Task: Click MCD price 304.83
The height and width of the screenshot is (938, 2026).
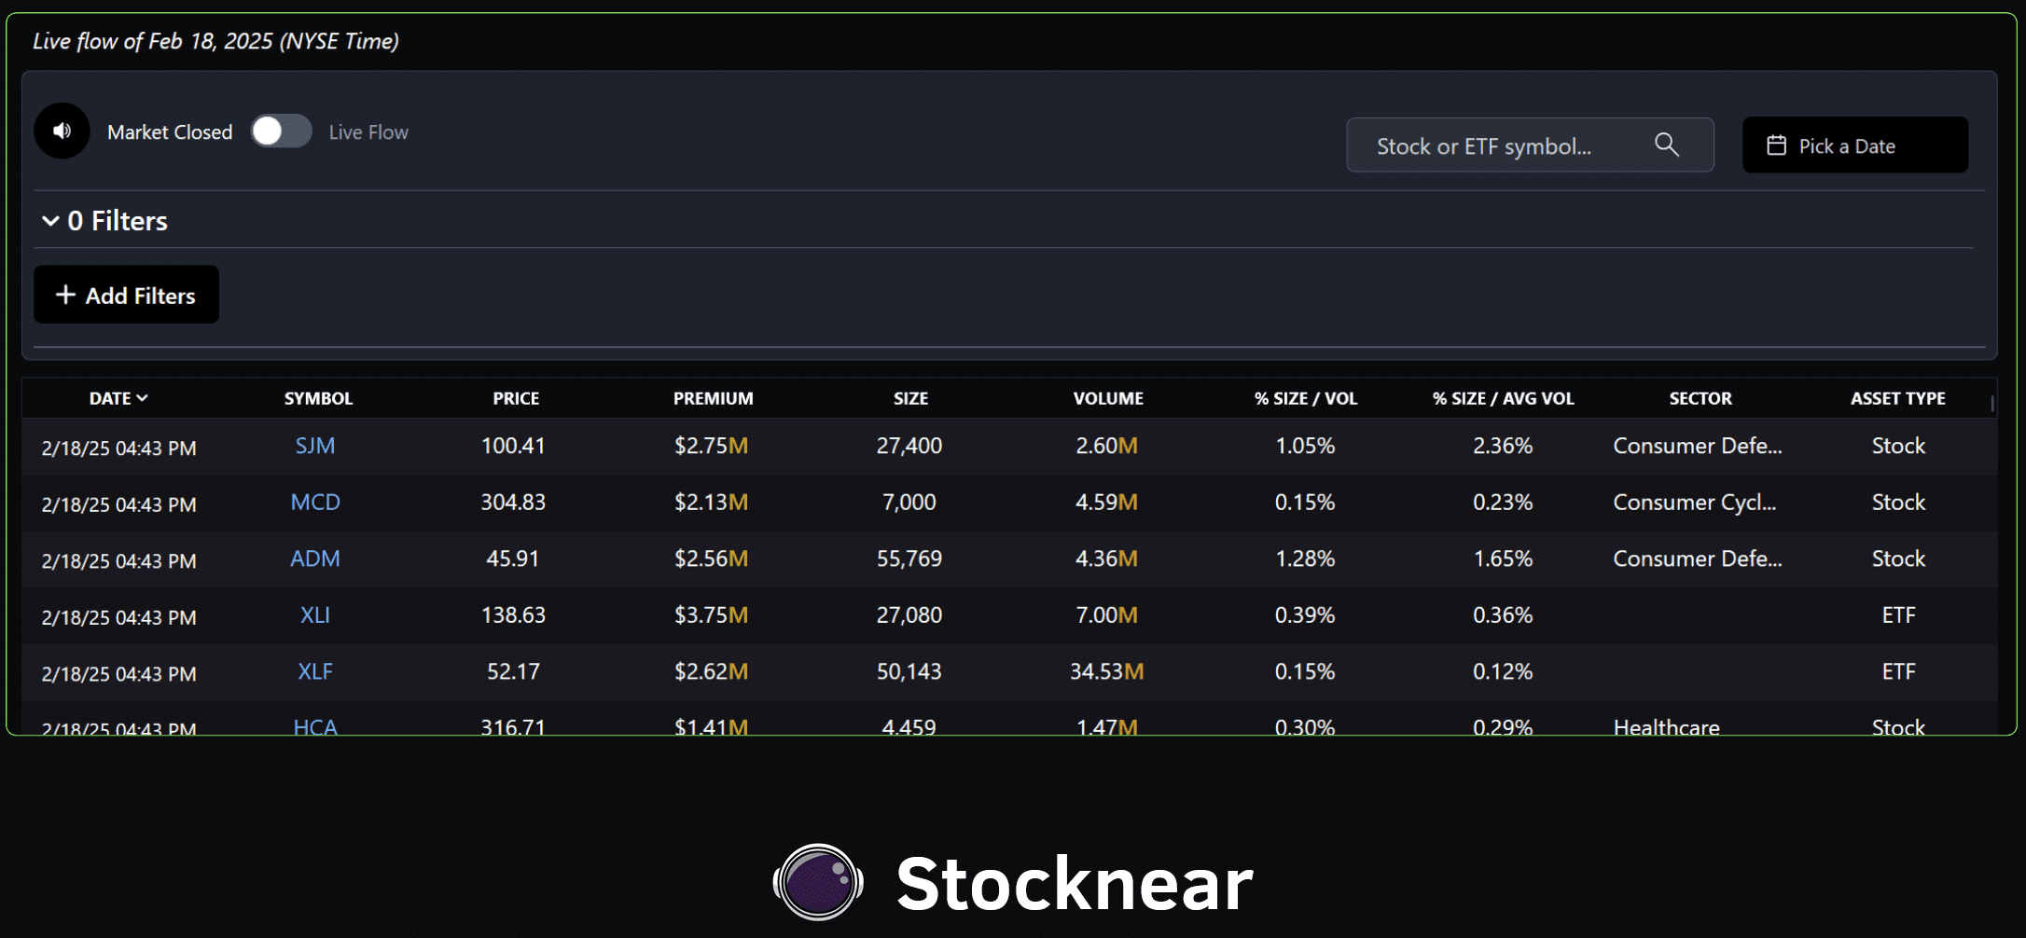Action: pos(513,502)
